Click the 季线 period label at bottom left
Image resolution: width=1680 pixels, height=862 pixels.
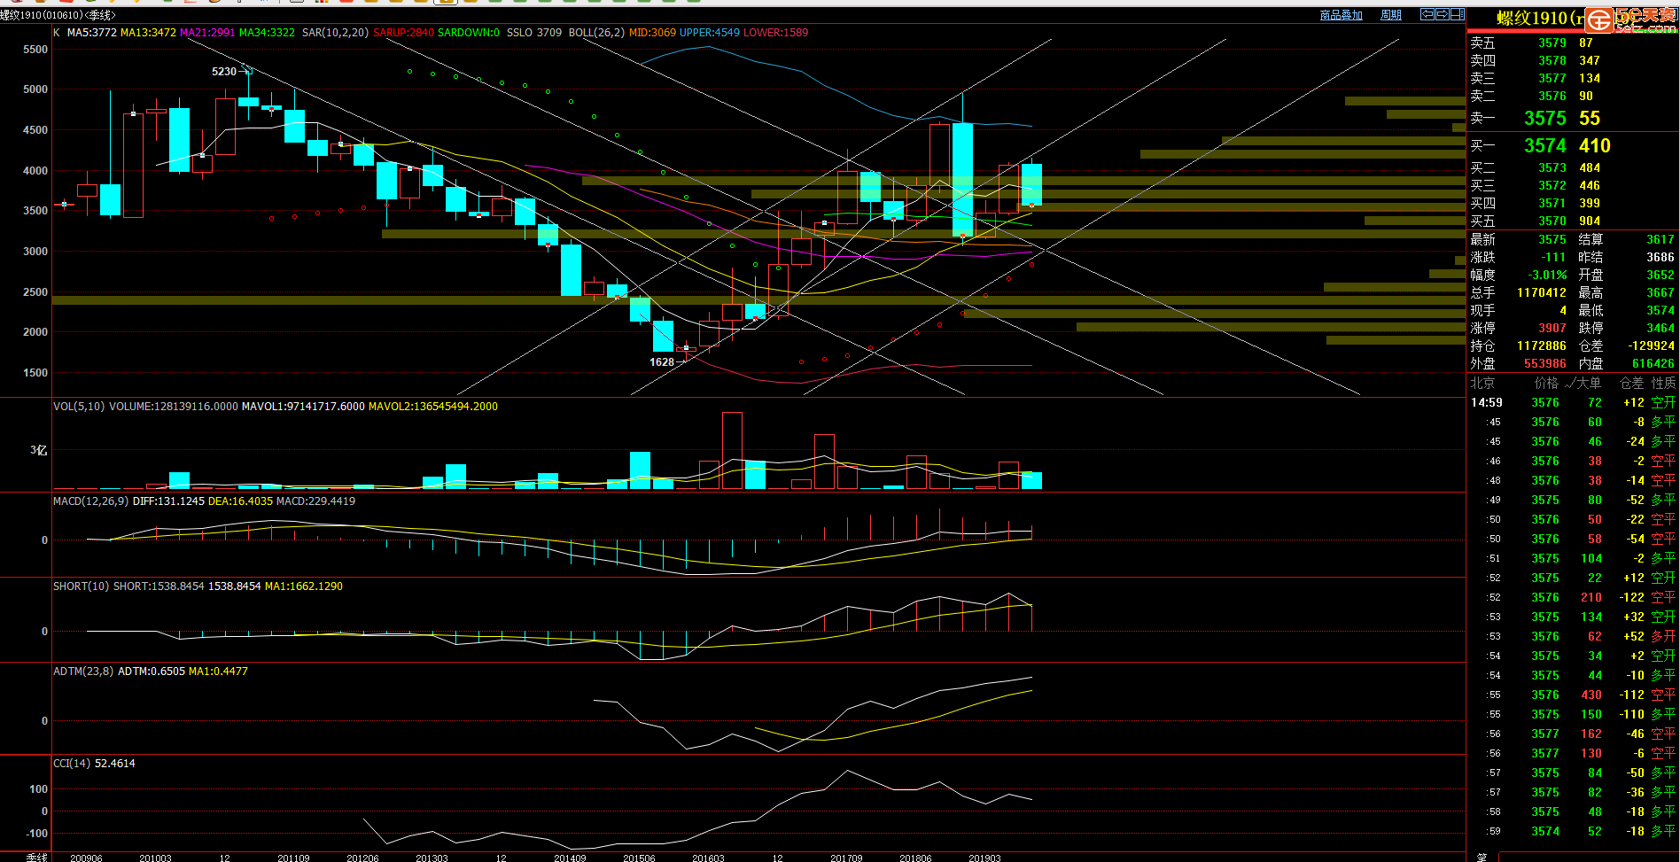click(37, 857)
